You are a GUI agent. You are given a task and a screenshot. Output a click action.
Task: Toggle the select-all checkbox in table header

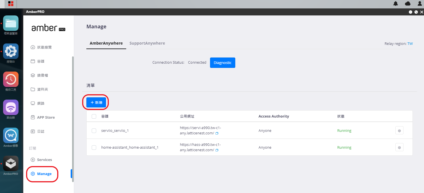click(94, 116)
